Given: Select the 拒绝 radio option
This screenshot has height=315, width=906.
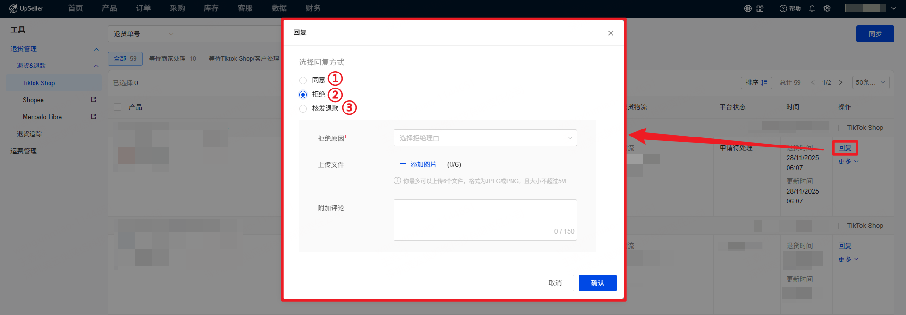Looking at the screenshot, I should point(303,95).
